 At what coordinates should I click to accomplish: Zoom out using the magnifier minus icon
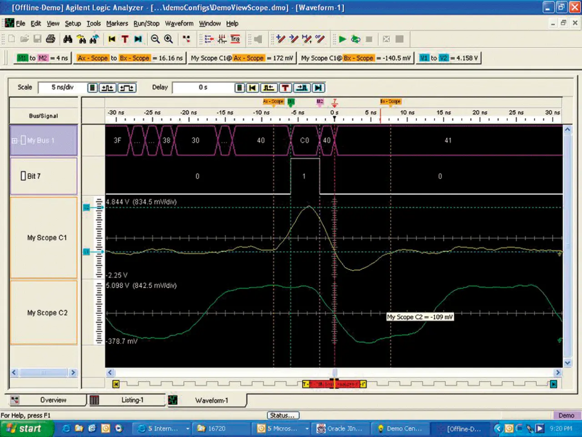click(x=155, y=39)
